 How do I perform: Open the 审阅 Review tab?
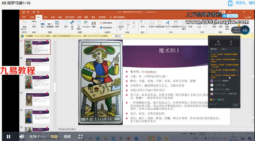[x=79, y=17]
